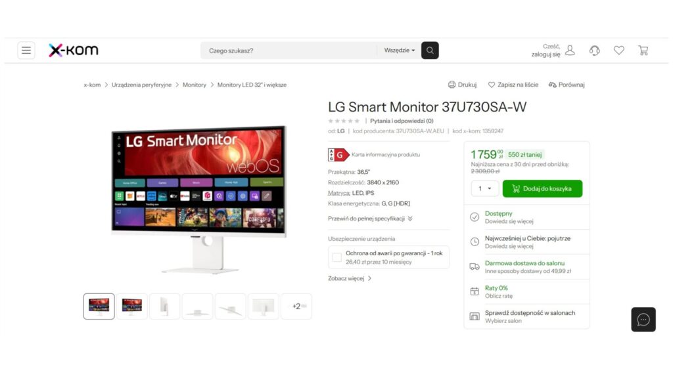Click Sprawdź dostępność w salonach

[530, 313]
